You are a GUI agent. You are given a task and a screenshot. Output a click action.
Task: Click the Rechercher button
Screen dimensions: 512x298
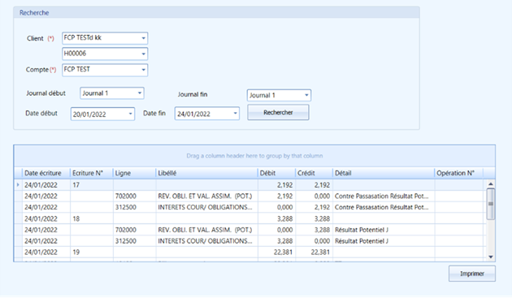click(x=278, y=112)
